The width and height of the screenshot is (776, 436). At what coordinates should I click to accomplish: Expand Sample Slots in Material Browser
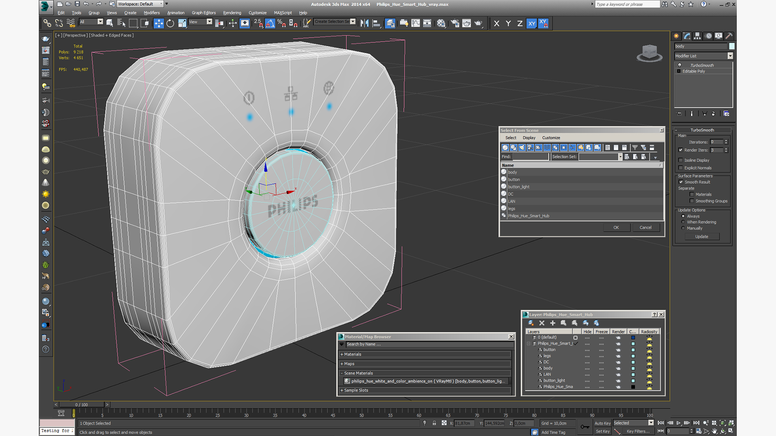pos(426,390)
